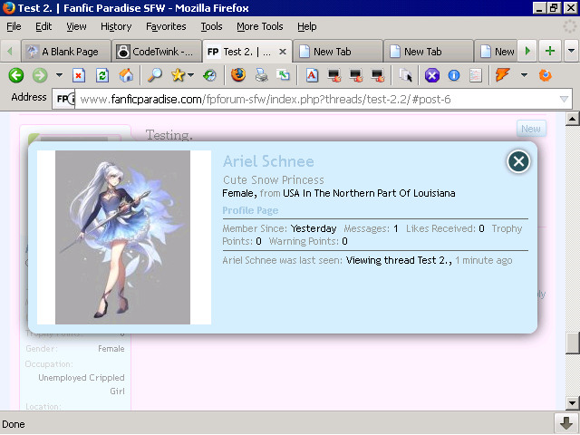Click the vertical scrollbar thumb
The width and height of the screenshot is (580, 435).
(x=572, y=343)
